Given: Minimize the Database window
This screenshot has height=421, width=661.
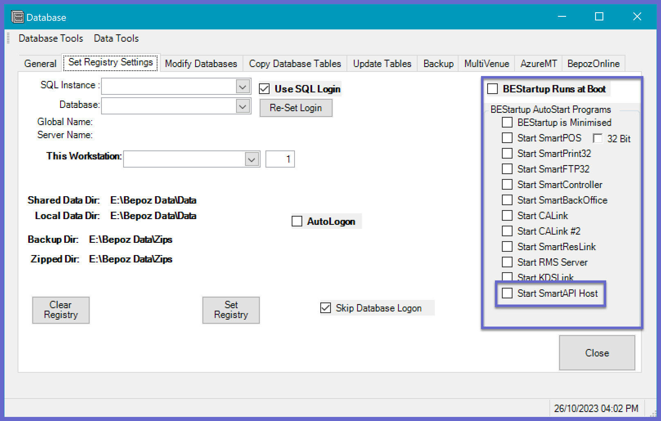Looking at the screenshot, I should 562,17.
